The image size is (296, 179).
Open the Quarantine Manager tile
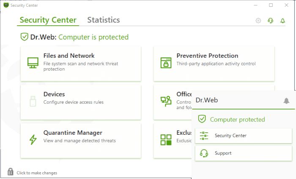pos(80,140)
